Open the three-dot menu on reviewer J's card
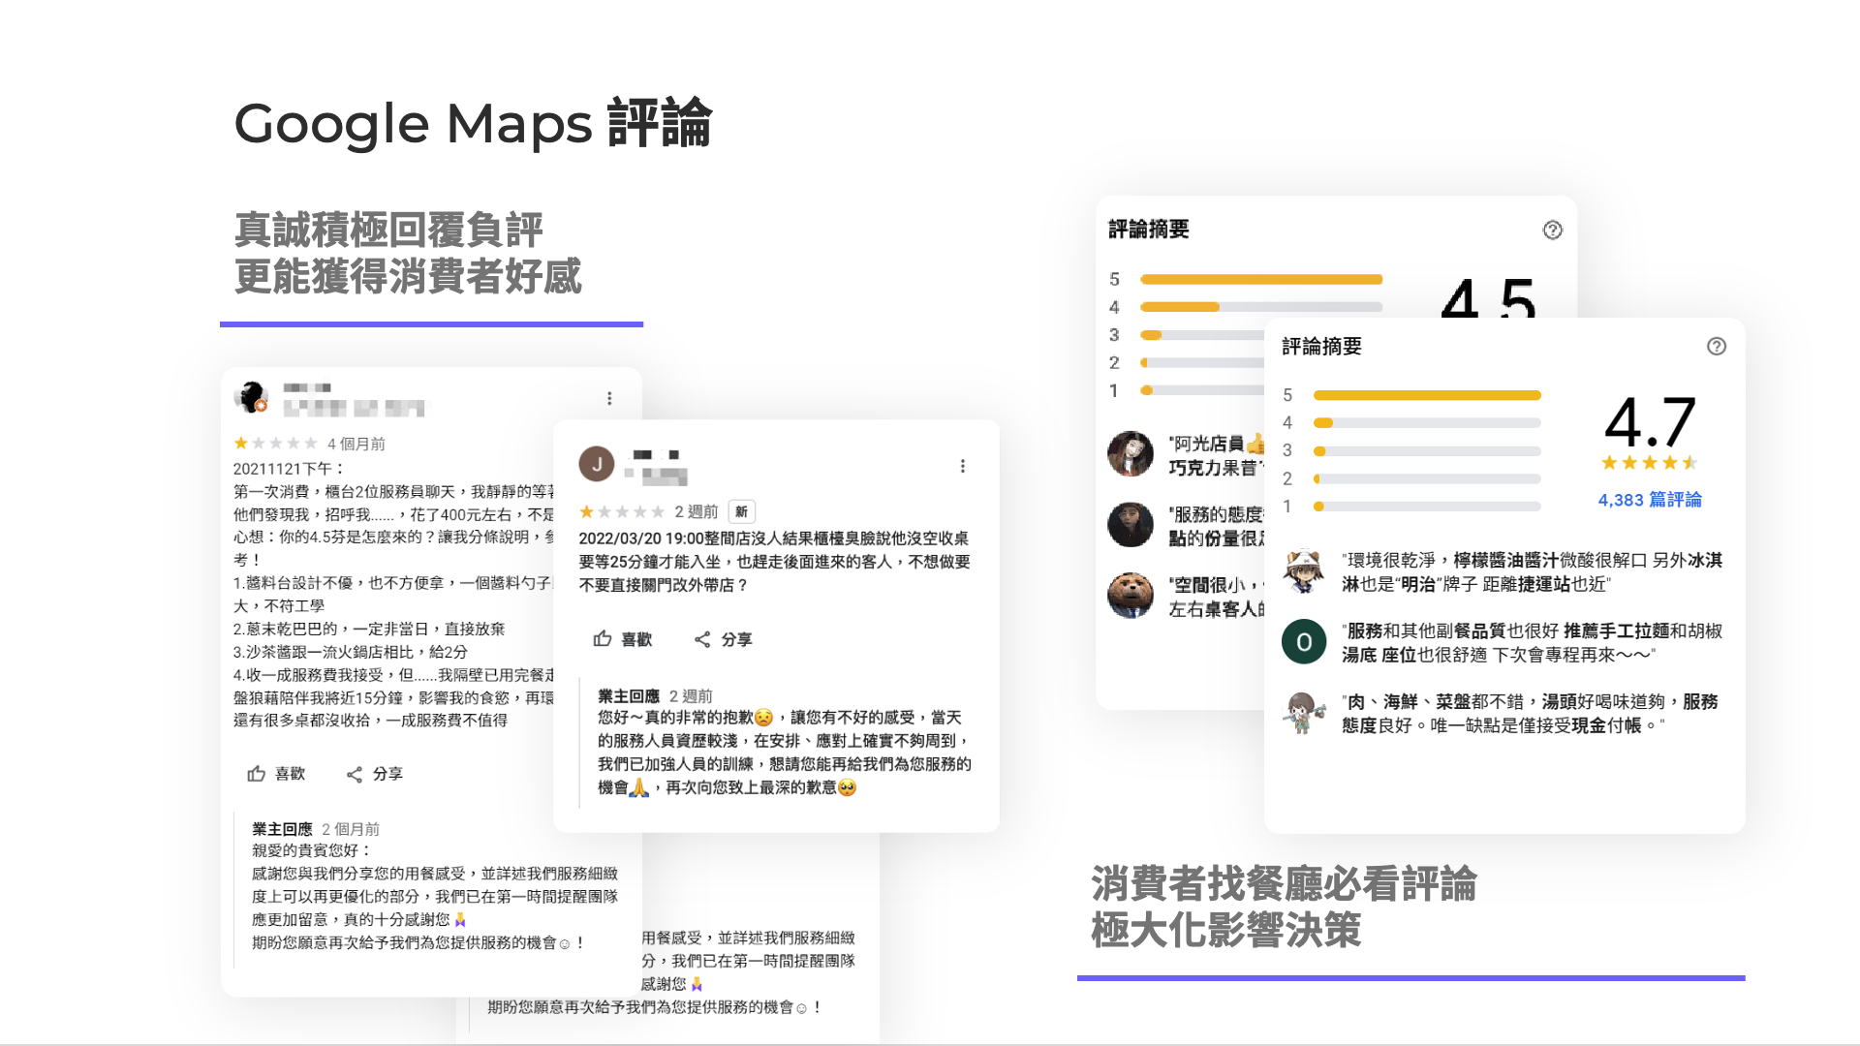This screenshot has width=1860, height=1046. [962, 466]
